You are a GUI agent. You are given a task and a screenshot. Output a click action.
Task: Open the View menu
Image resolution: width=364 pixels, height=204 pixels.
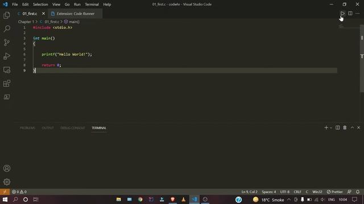pyautogui.click(x=56, y=5)
